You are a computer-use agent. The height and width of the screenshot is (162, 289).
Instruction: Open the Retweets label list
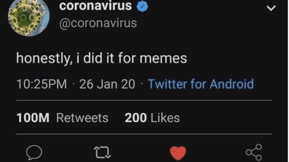pos(82,118)
